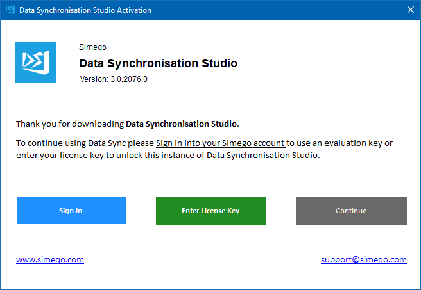Click the title bar text Data Synchronisation Studio Activation
This screenshot has height=290, width=421.
tap(85, 10)
